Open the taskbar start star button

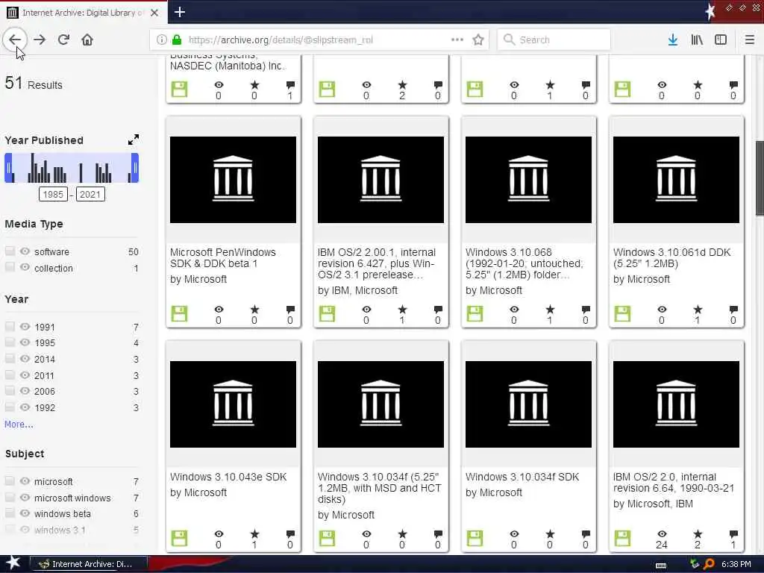pos(13,563)
